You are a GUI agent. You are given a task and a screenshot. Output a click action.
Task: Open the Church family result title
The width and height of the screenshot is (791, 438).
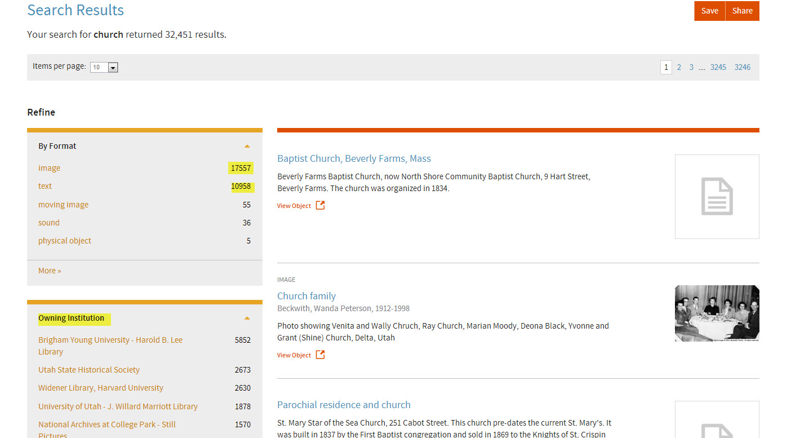coord(306,296)
